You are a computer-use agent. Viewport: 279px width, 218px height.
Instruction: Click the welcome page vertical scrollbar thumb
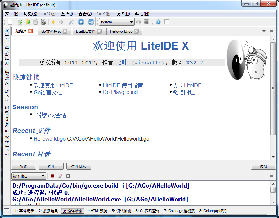[x=273, y=88]
